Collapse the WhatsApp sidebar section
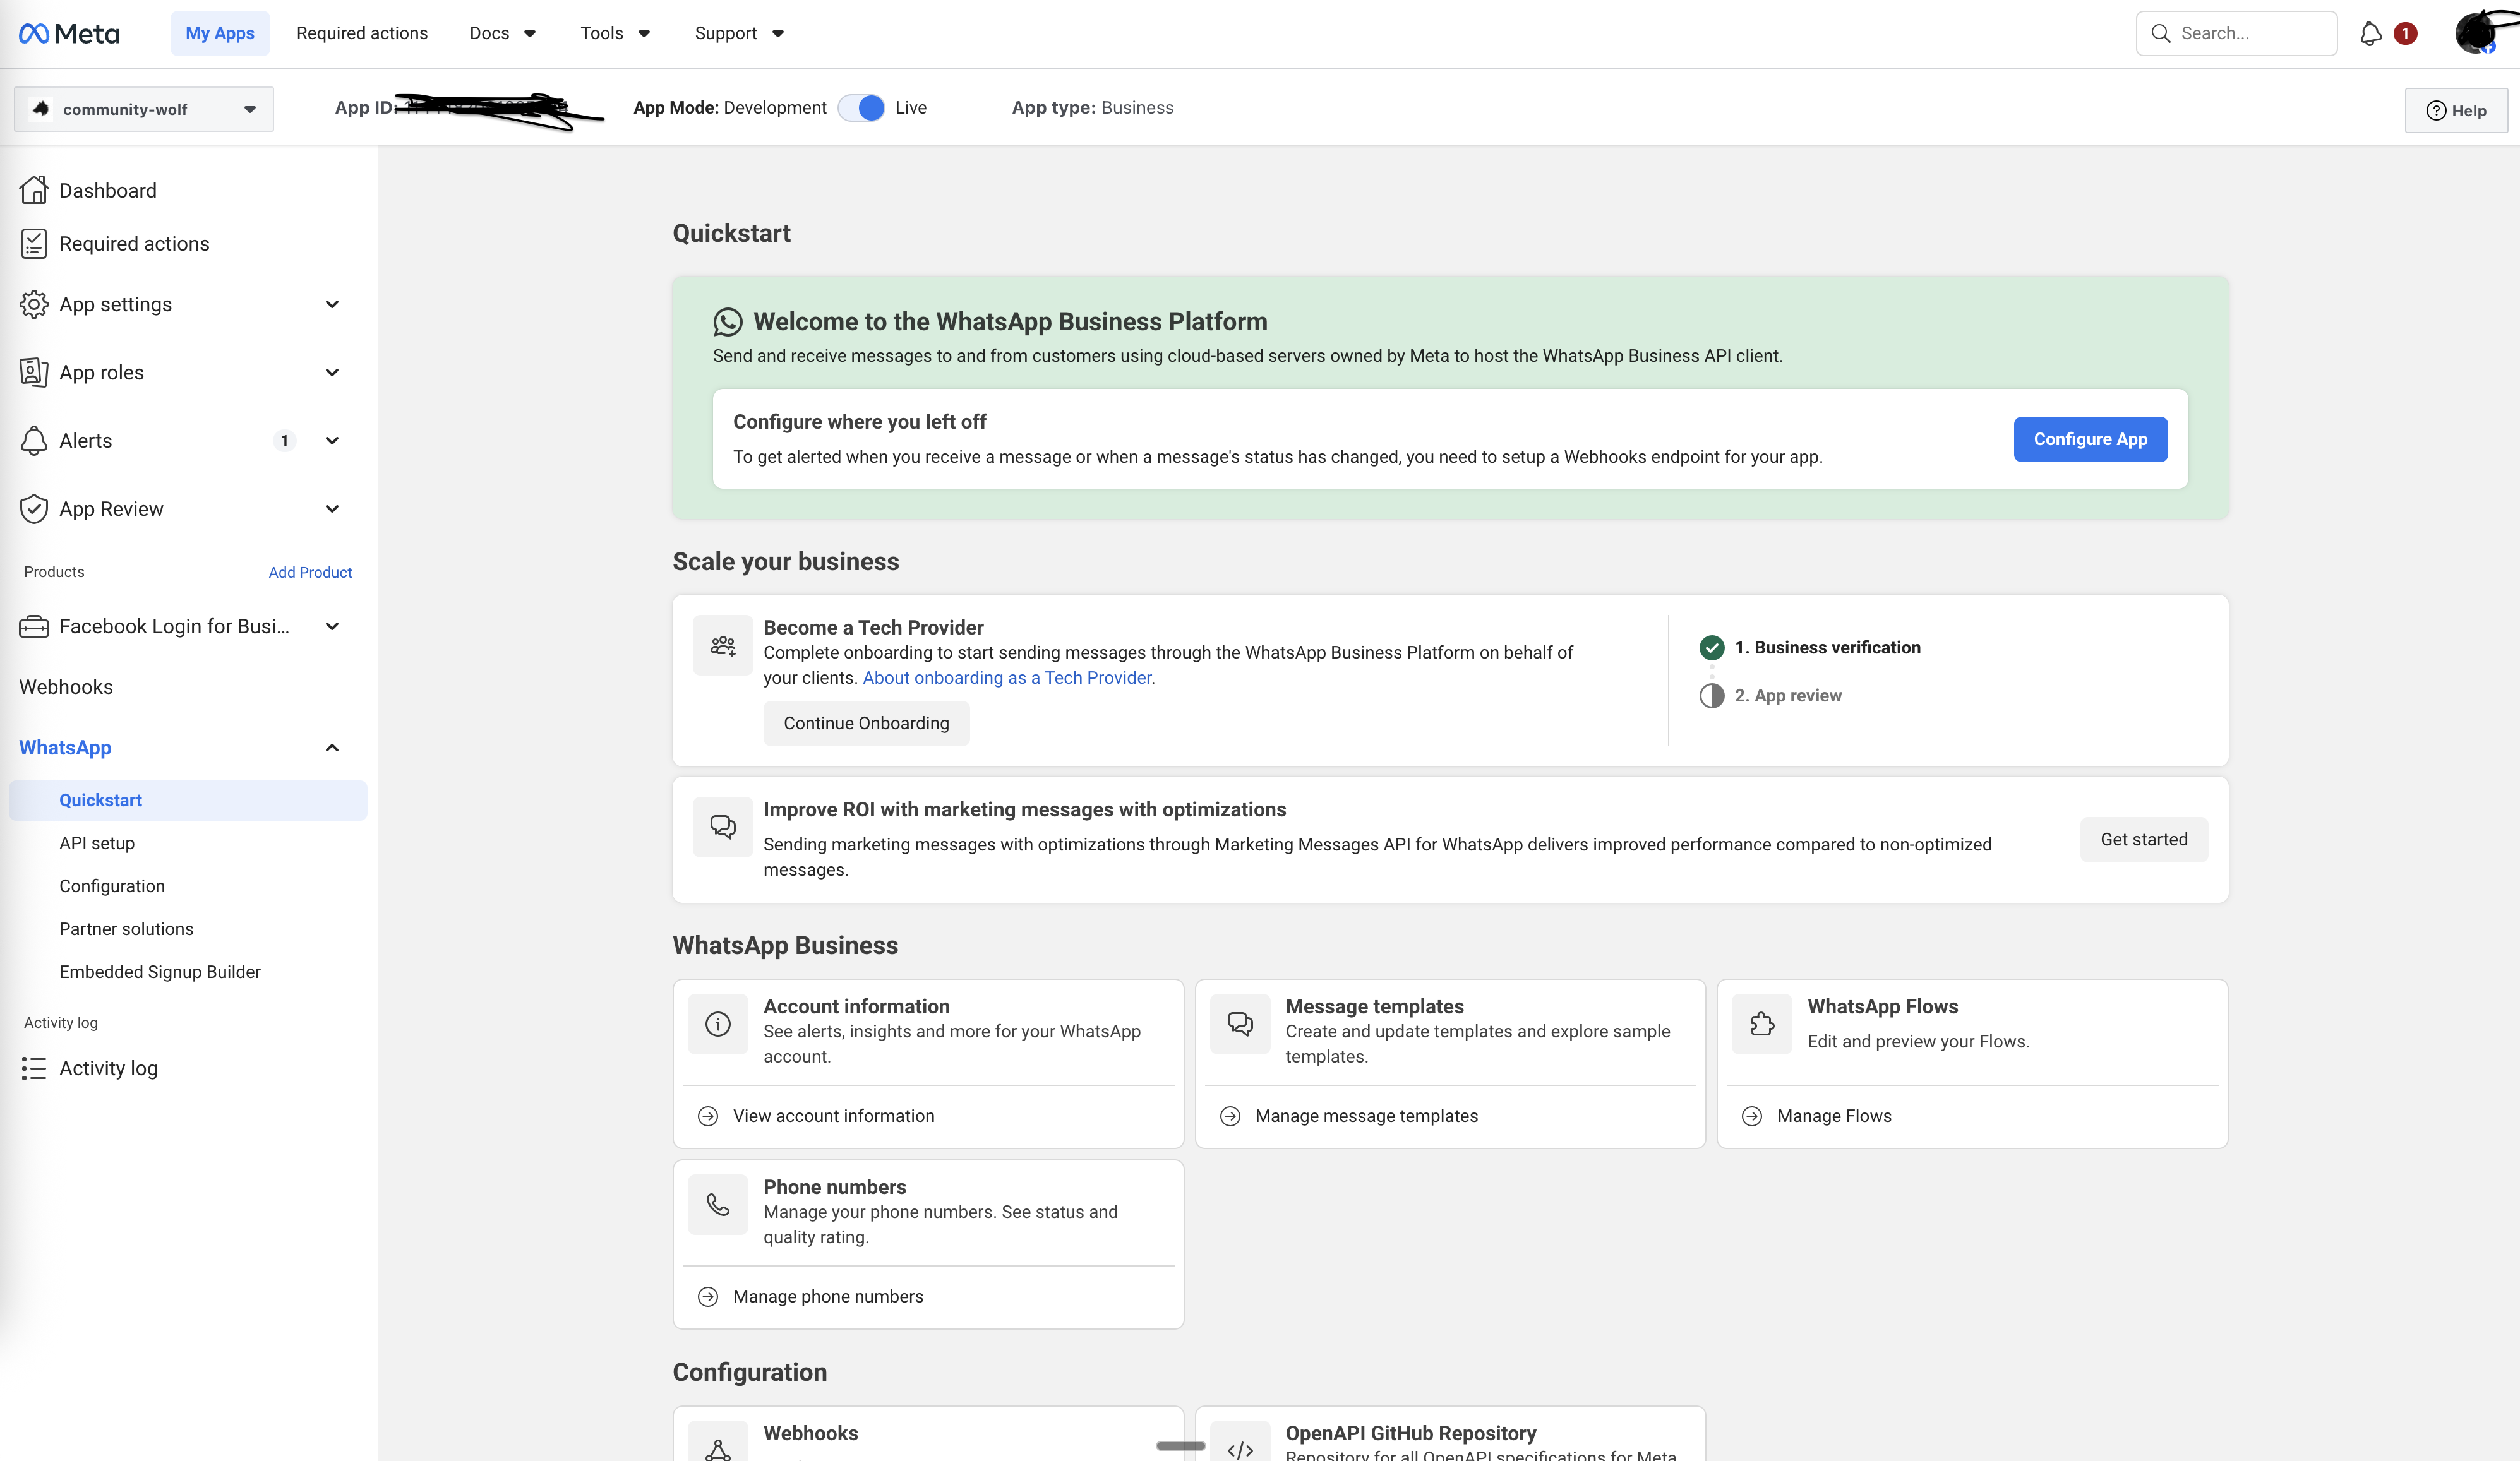 (x=331, y=747)
